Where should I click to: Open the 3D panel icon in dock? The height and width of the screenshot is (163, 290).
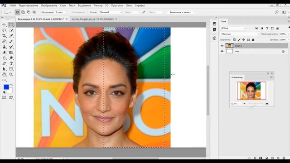click(x=214, y=38)
